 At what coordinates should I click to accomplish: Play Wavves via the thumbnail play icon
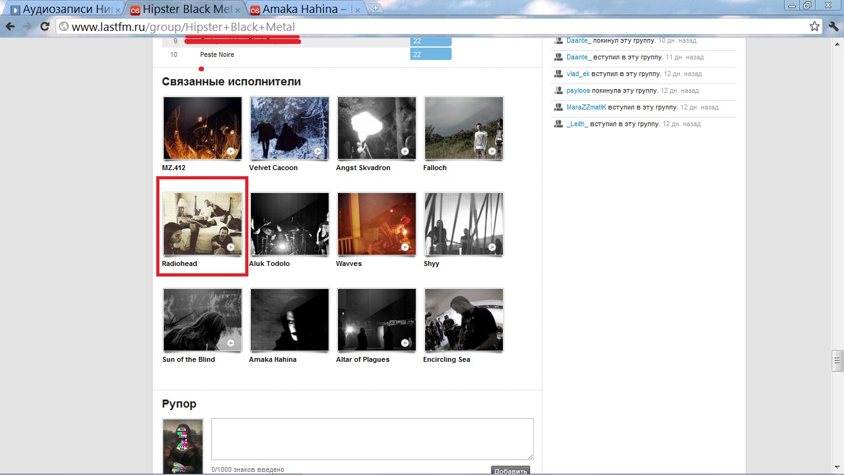point(405,247)
